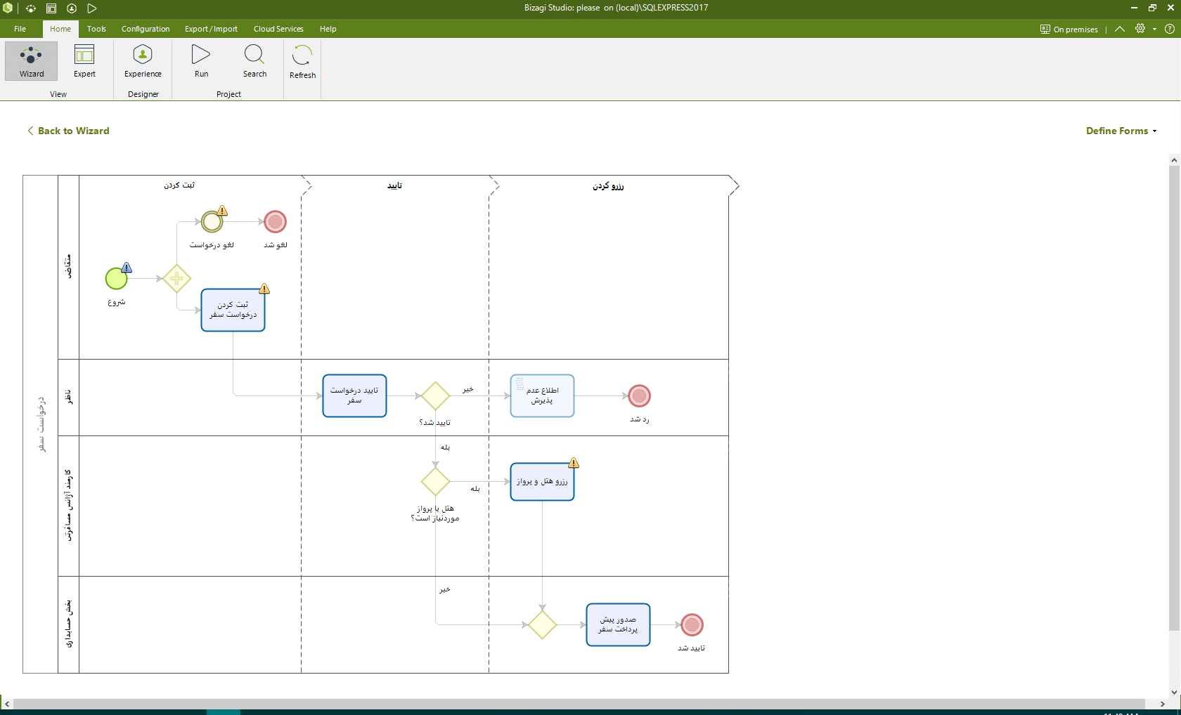
Task: Click the green start event شروع
Action: 116,279
